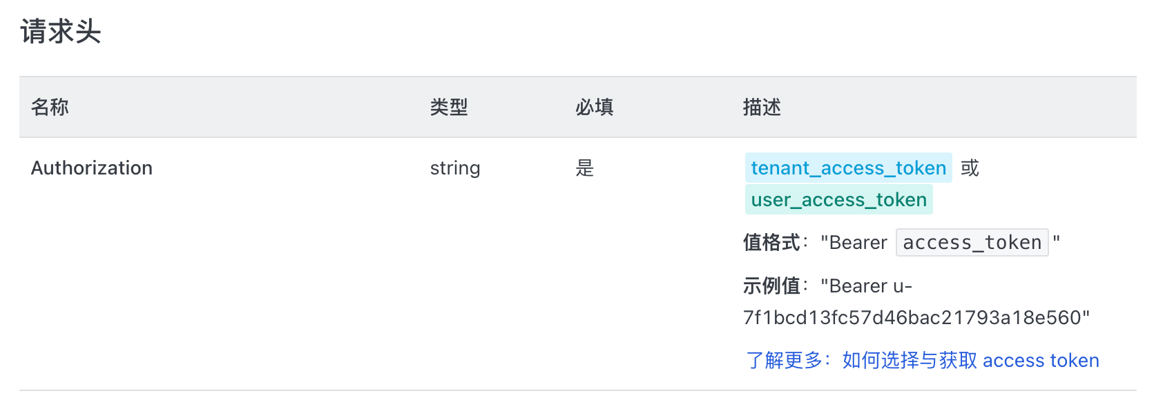Select the Authorization parameter name
The image size is (1163, 400).
92,168
